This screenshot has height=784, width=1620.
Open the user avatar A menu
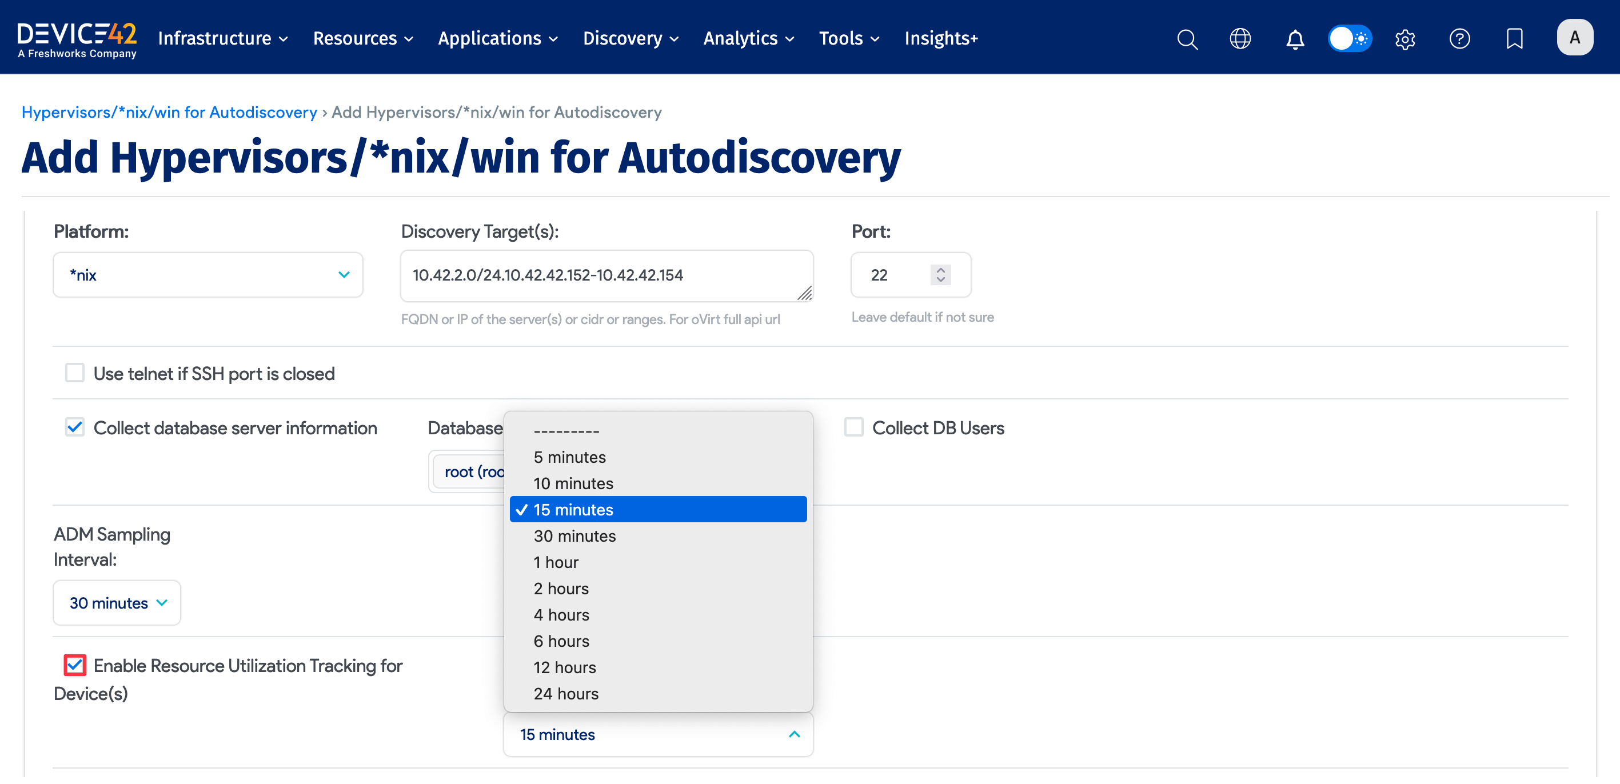coord(1575,38)
